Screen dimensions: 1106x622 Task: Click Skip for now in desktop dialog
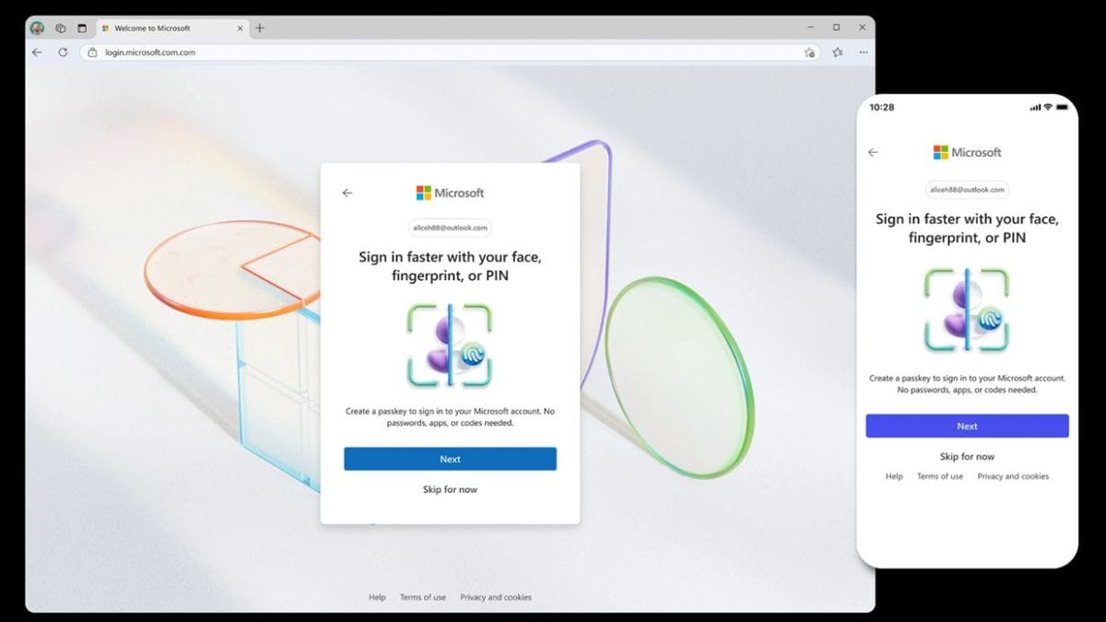click(450, 489)
